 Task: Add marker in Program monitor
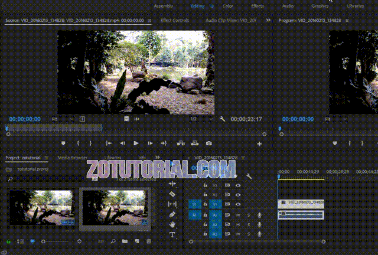[335, 143]
